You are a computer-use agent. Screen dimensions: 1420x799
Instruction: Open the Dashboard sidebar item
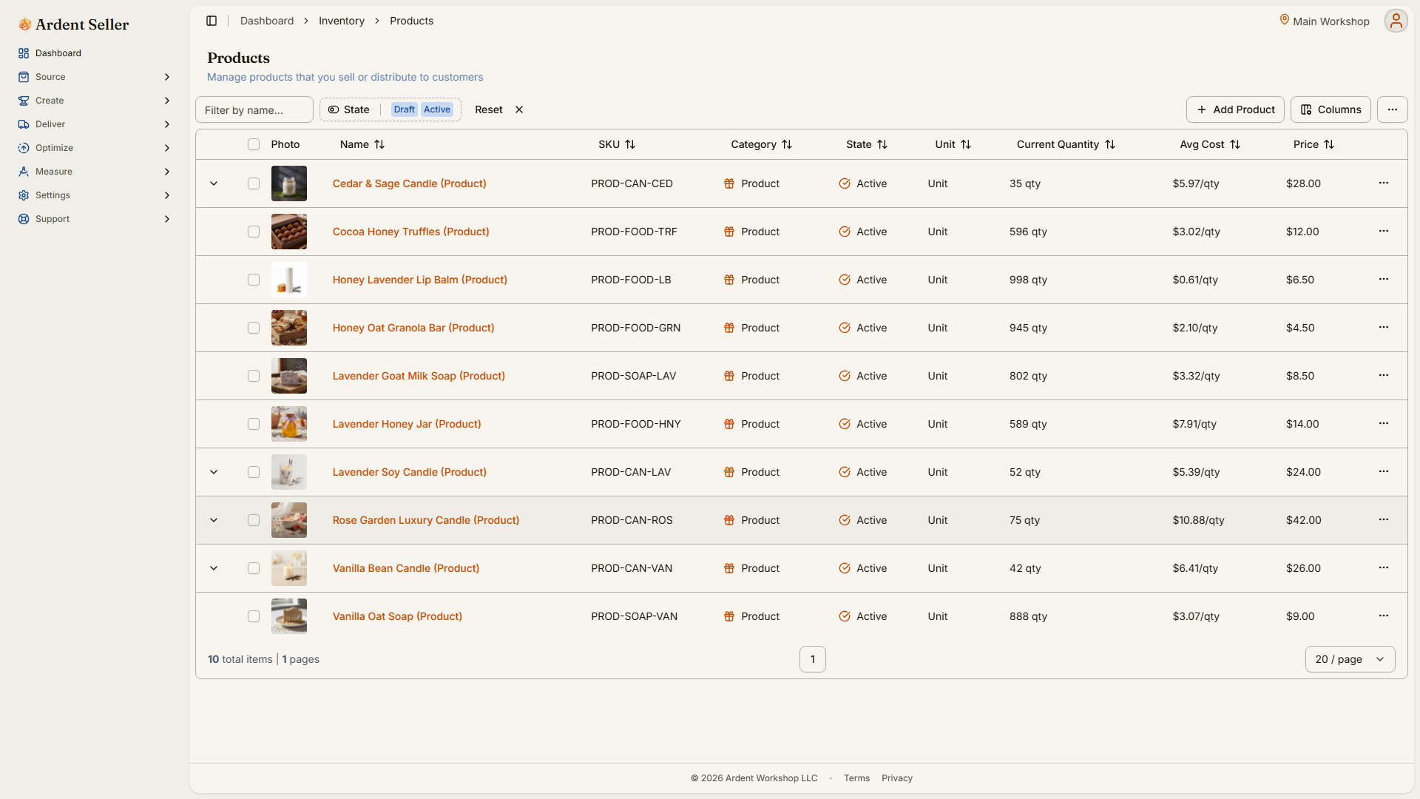point(95,53)
